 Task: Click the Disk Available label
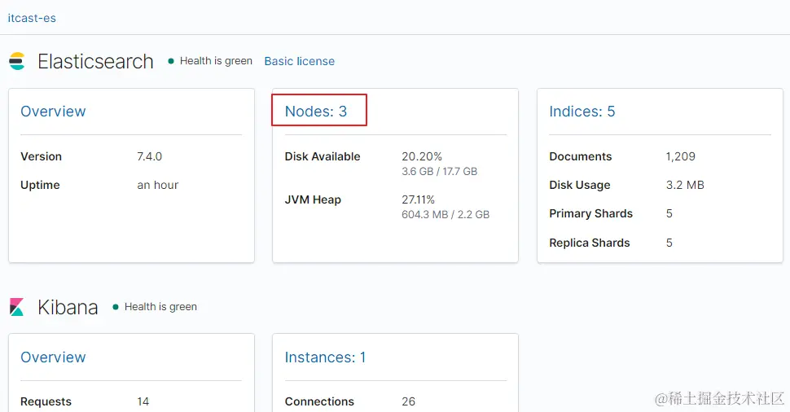323,156
